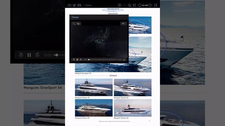Skip back in the small video popup
The width and height of the screenshot is (225, 126).
pos(74,59)
